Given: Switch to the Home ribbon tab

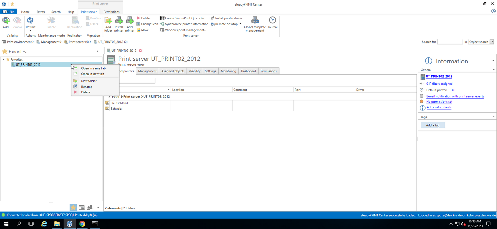Looking at the screenshot, I should 25,12.
